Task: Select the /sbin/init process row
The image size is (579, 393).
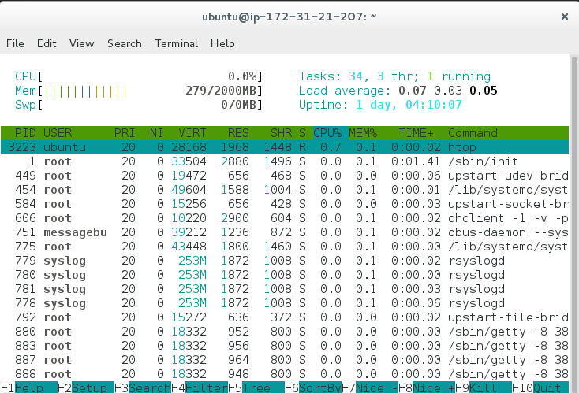Action: click(285, 161)
